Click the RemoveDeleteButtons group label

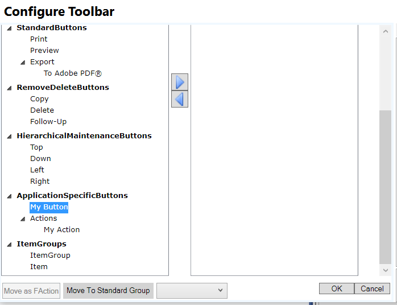tap(63, 88)
